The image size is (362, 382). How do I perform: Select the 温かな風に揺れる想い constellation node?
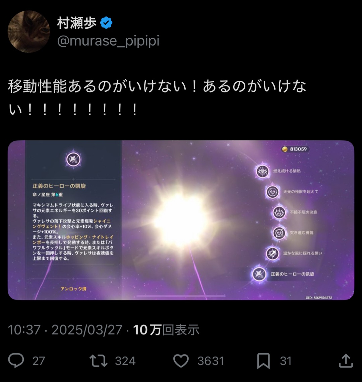pos(272,253)
